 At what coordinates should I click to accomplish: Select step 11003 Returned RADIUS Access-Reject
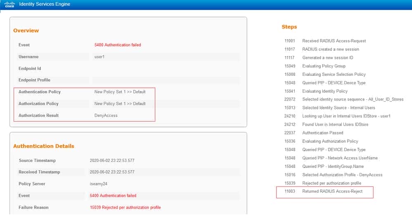pyautogui.click(x=324, y=191)
